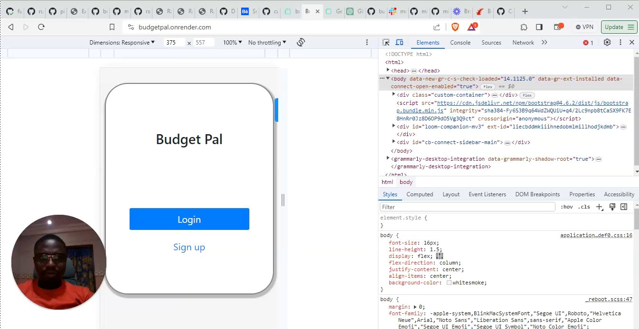This screenshot has width=639, height=329.
Task: Expand the custom-container div node
Action: 394,95
